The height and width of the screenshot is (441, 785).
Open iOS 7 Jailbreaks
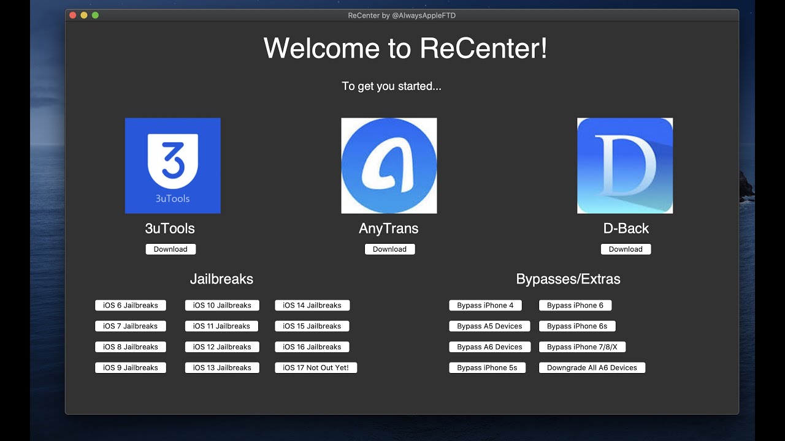(x=131, y=326)
